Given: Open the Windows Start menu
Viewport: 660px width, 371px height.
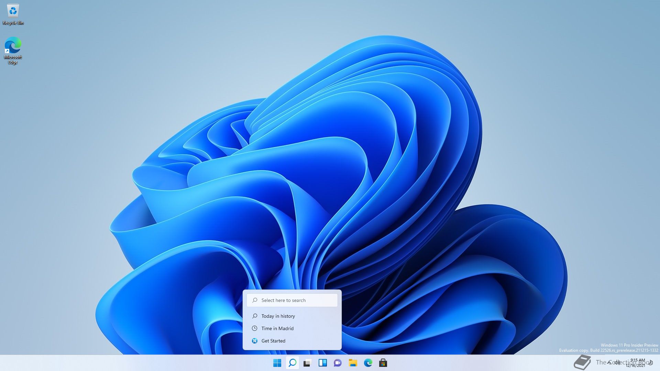Looking at the screenshot, I should coord(277,363).
